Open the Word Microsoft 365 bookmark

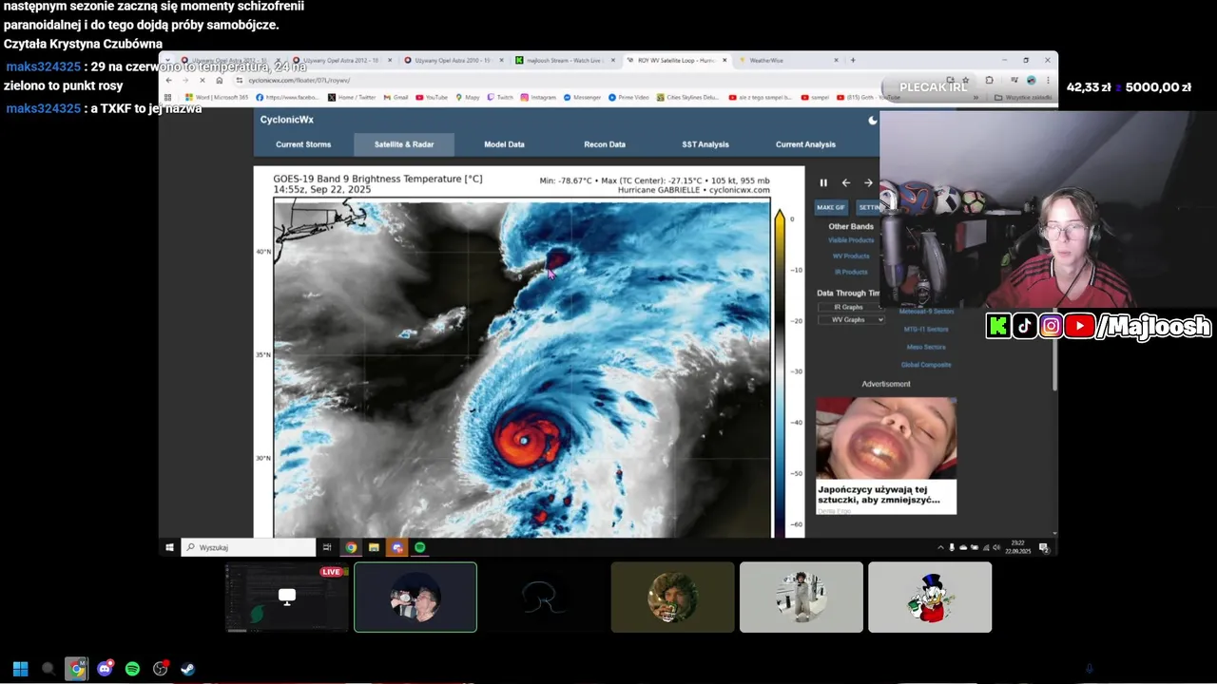[218, 97]
